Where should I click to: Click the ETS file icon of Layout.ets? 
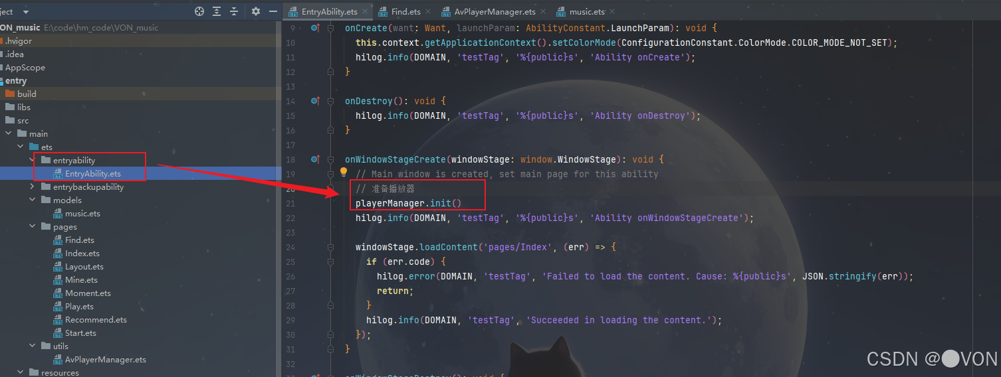point(58,267)
